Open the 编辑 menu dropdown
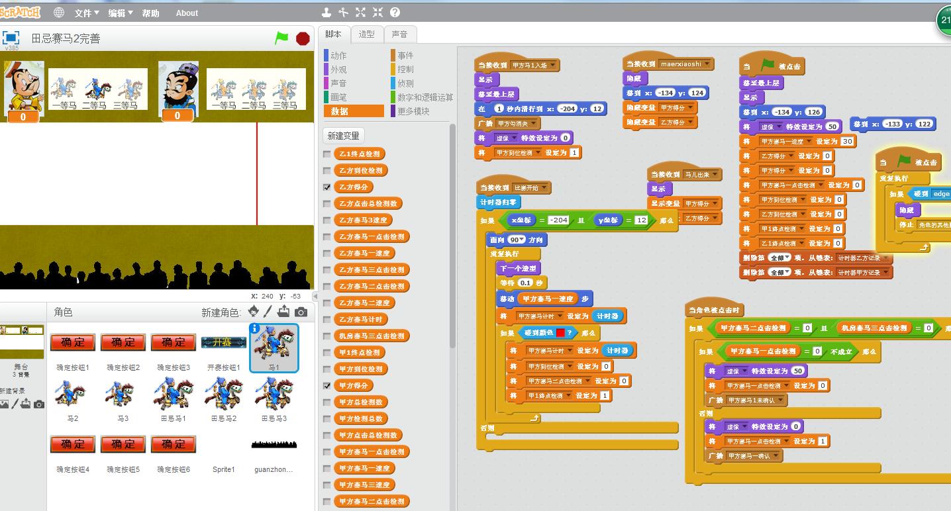Viewport: 951px width, 511px height. [x=120, y=13]
